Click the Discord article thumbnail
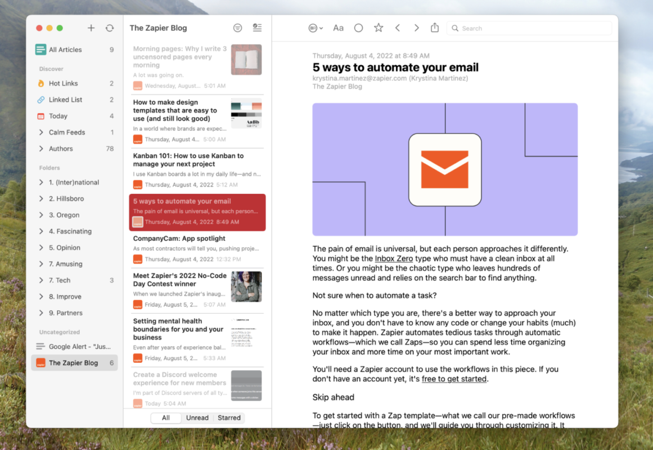 [246, 386]
